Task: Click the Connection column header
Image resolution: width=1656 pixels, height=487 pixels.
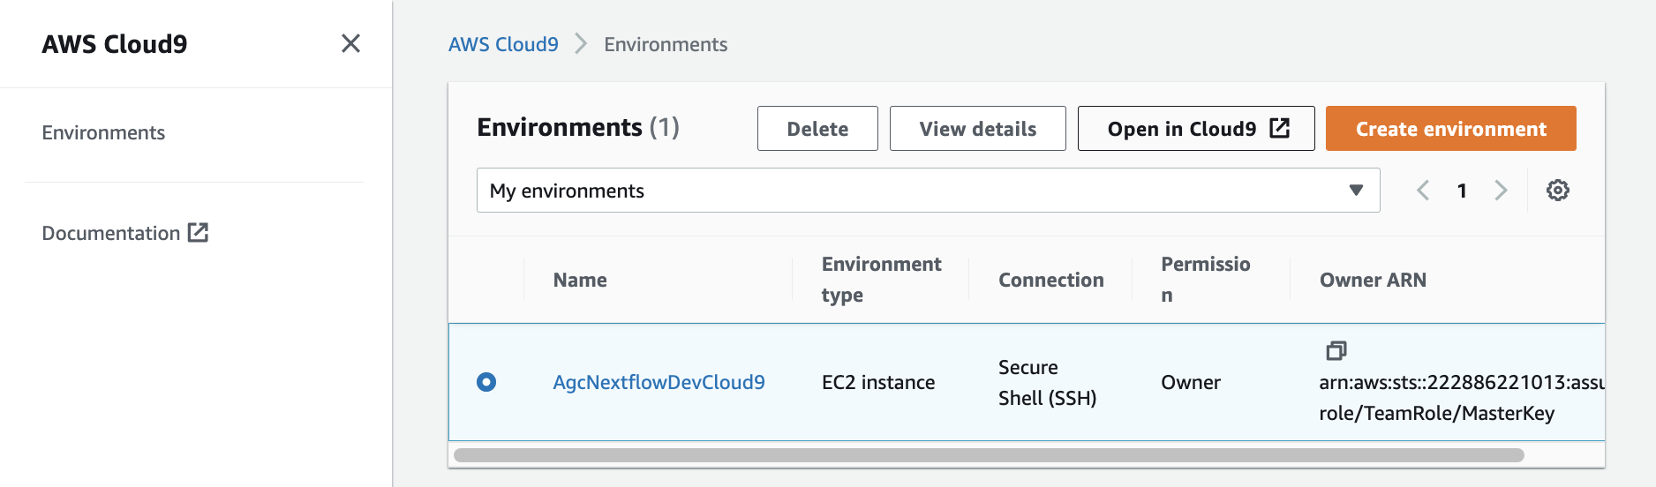Action: pos(1050,280)
